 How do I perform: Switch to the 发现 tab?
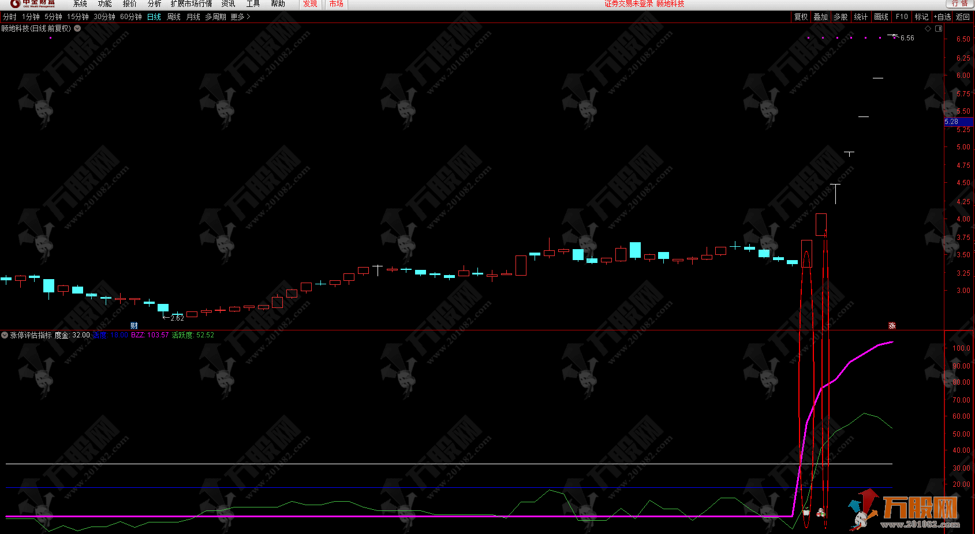pos(310,4)
